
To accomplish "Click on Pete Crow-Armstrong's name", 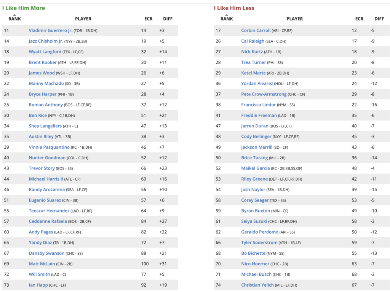I will (x=264, y=94).
